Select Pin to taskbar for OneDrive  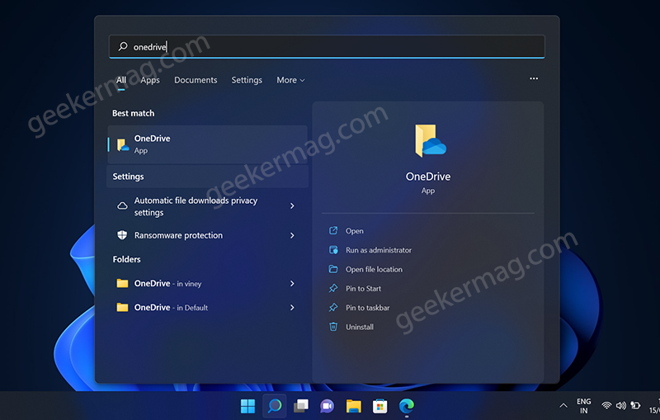[x=367, y=308]
